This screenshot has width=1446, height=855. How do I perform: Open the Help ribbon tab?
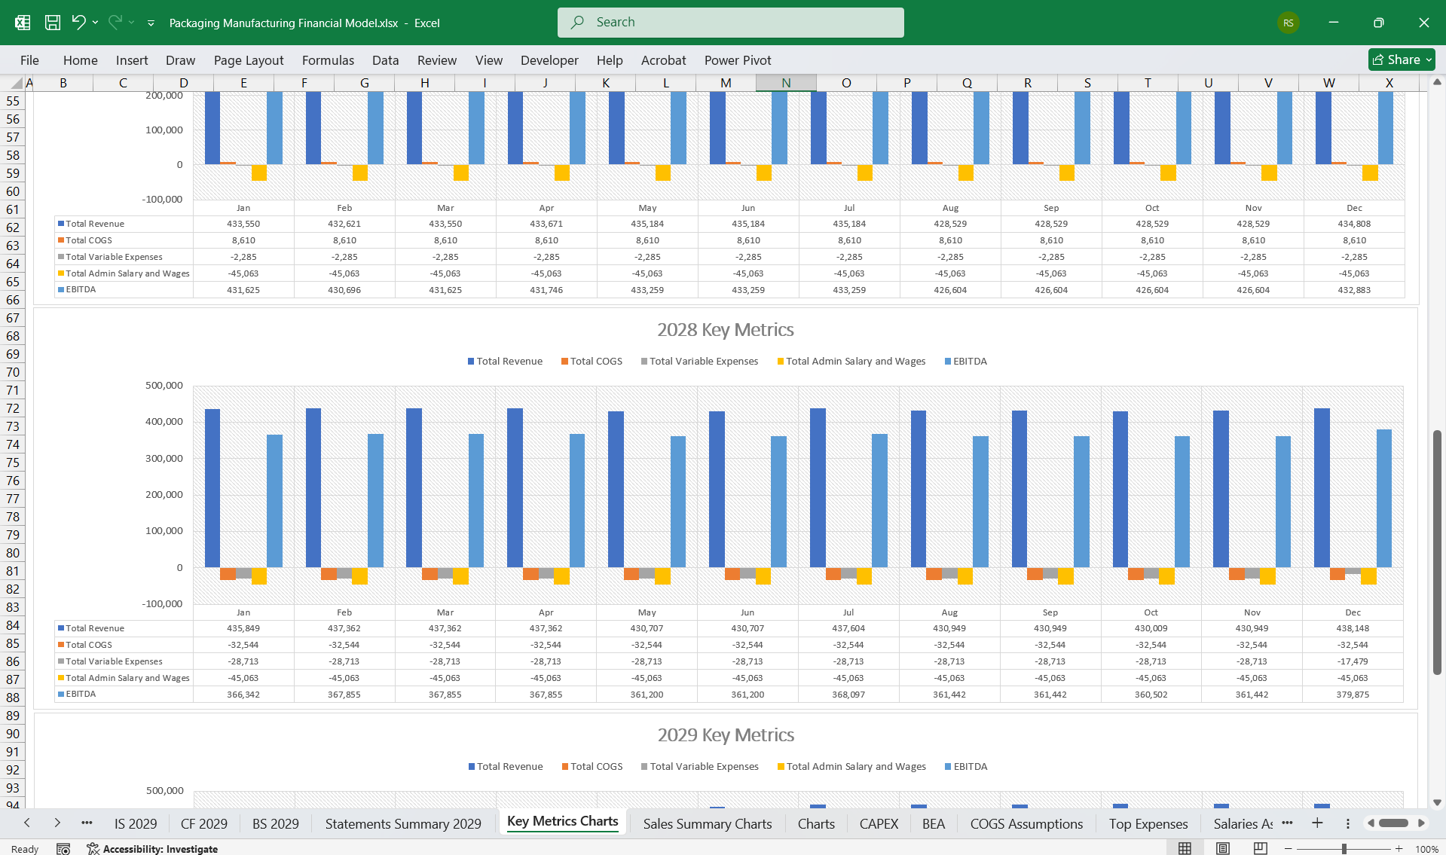[x=610, y=60]
